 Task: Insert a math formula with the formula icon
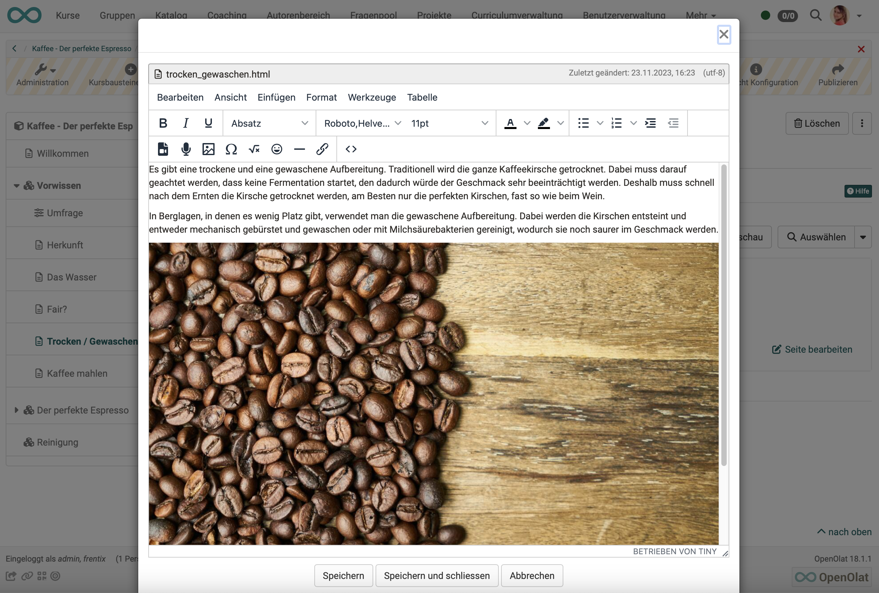(254, 149)
